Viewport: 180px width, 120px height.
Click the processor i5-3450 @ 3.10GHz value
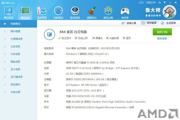click(90, 63)
